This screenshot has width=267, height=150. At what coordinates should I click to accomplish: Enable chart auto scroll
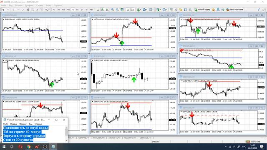click(x=128, y=10)
